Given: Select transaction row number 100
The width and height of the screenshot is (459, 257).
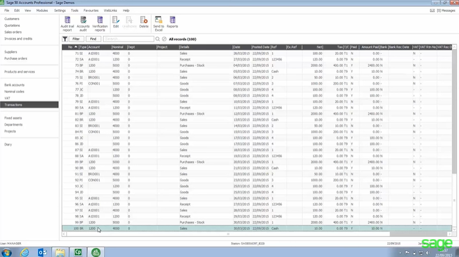Looking at the screenshot, I should click(257, 229).
